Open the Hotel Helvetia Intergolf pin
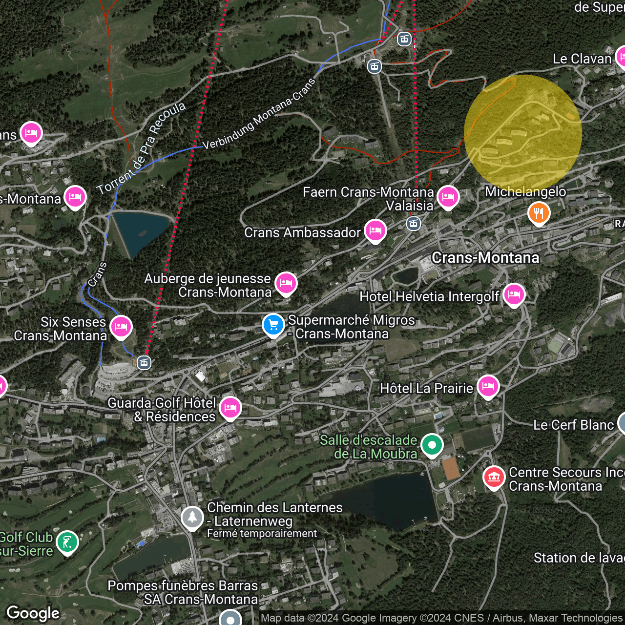Image resolution: width=625 pixels, height=625 pixels. (x=514, y=294)
